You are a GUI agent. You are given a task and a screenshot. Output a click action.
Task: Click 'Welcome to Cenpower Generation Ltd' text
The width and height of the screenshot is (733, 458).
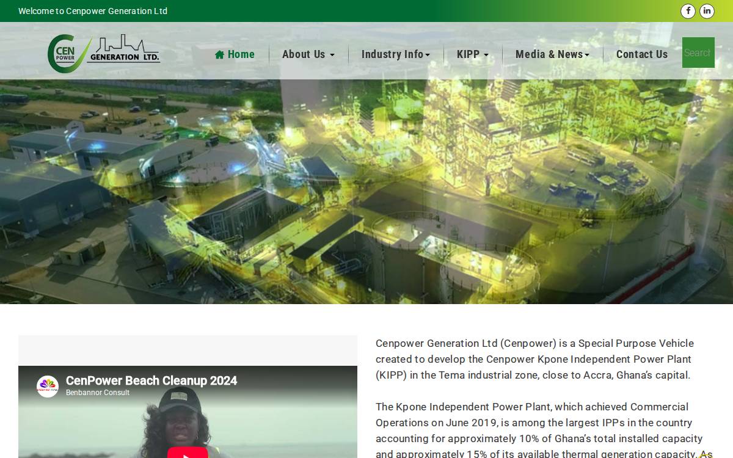pyautogui.click(x=93, y=11)
